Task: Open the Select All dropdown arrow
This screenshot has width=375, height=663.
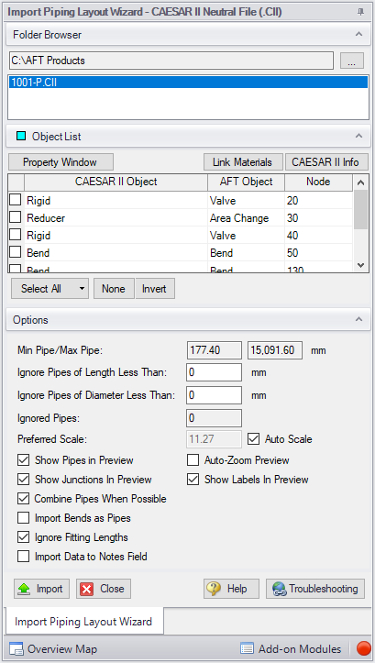Action: pos(82,289)
